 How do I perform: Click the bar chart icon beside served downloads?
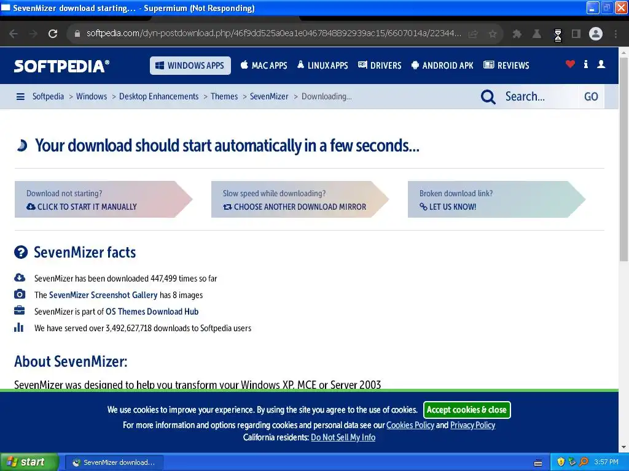(x=19, y=327)
